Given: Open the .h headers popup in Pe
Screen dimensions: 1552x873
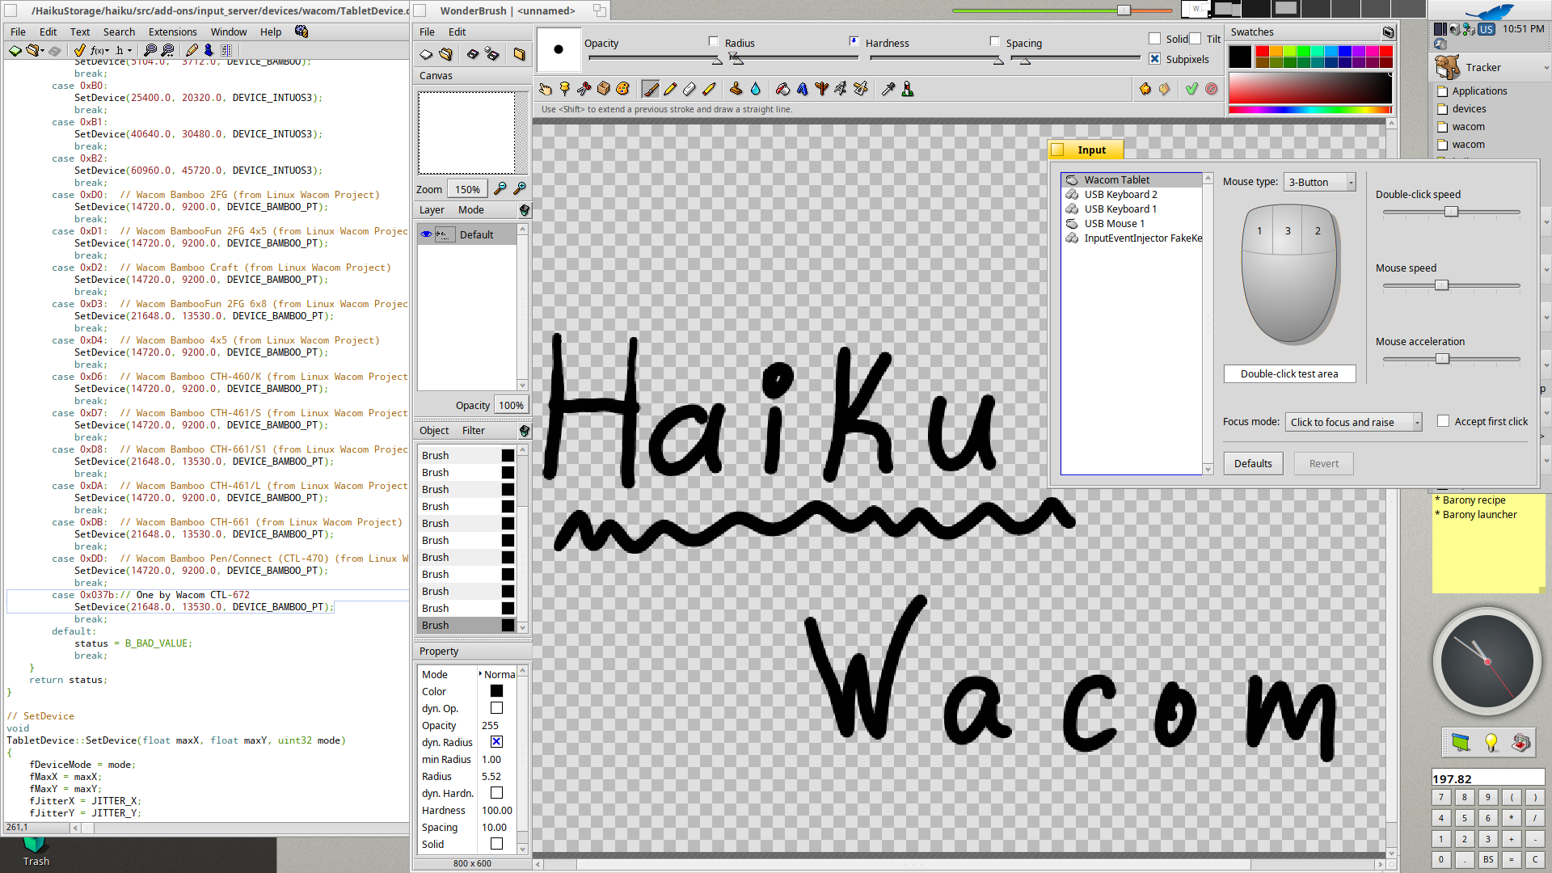Looking at the screenshot, I should tap(124, 50).
